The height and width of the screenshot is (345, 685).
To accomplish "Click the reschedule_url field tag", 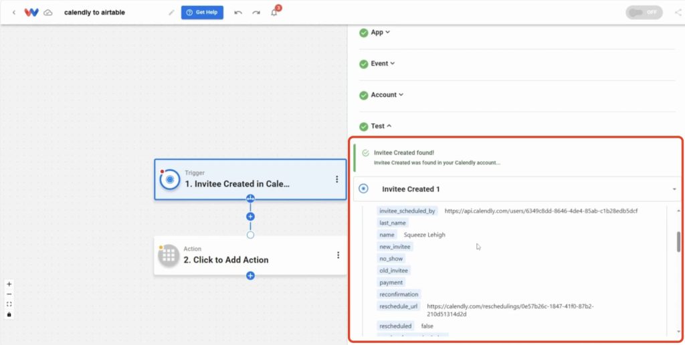I will [399, 307].
